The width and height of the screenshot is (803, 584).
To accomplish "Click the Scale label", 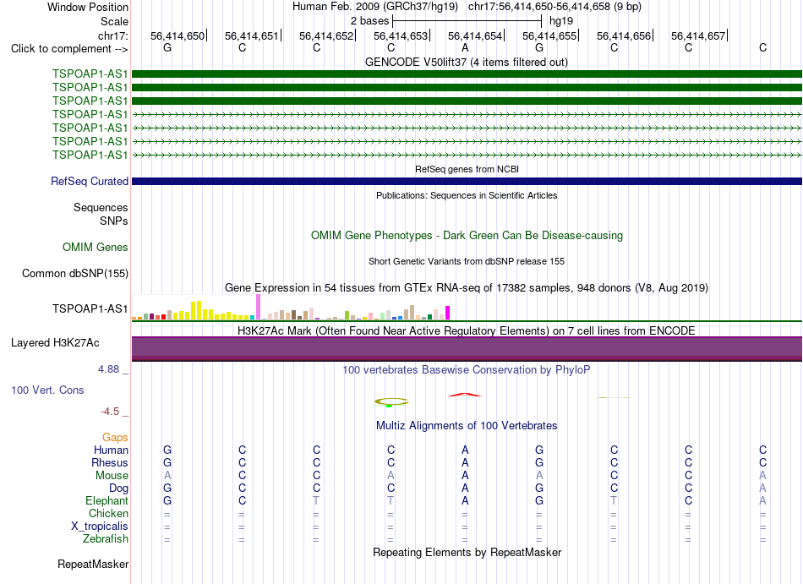I will [x=115, y=21].
